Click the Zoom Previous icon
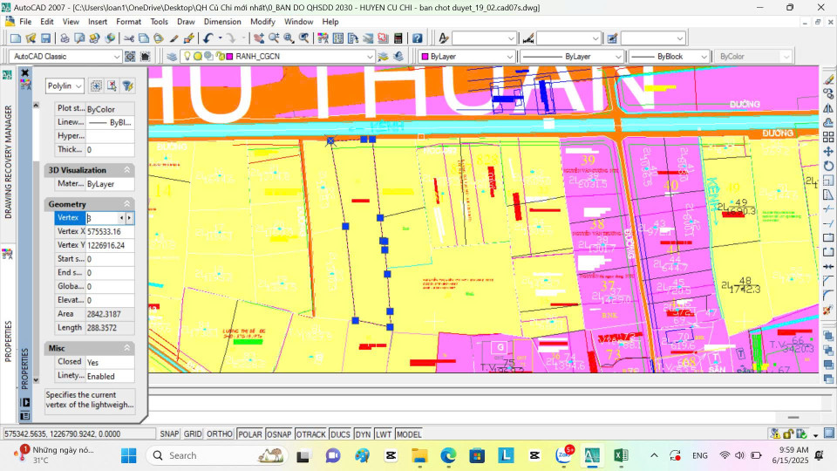The height and width of the screenshot is (471, 837). (303, 38)
